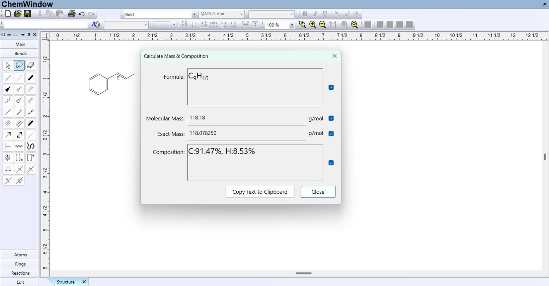
Task: Open the Rings panel section
Action: 20,264
